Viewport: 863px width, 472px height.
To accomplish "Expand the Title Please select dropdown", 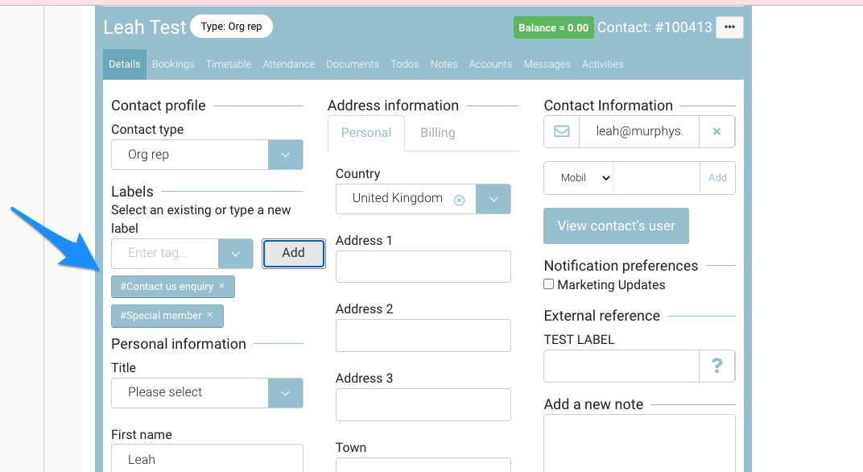I will pos(285,393).
